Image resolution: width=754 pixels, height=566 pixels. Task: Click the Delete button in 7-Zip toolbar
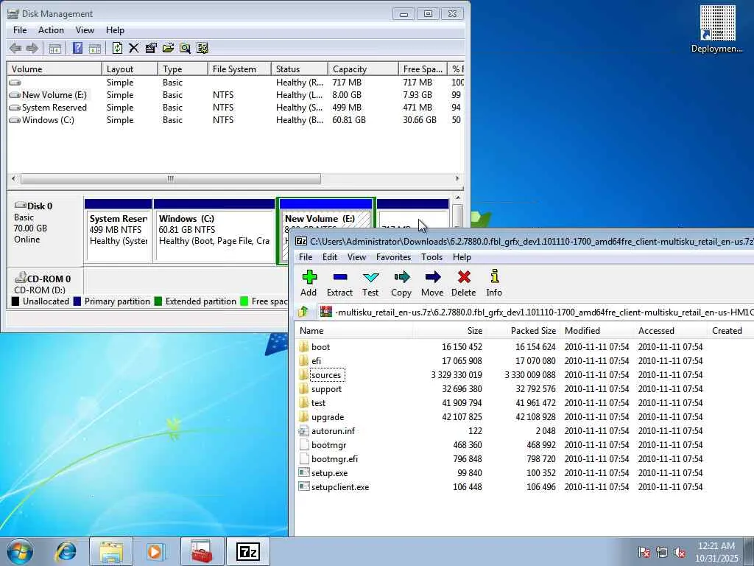click(464, 283)
